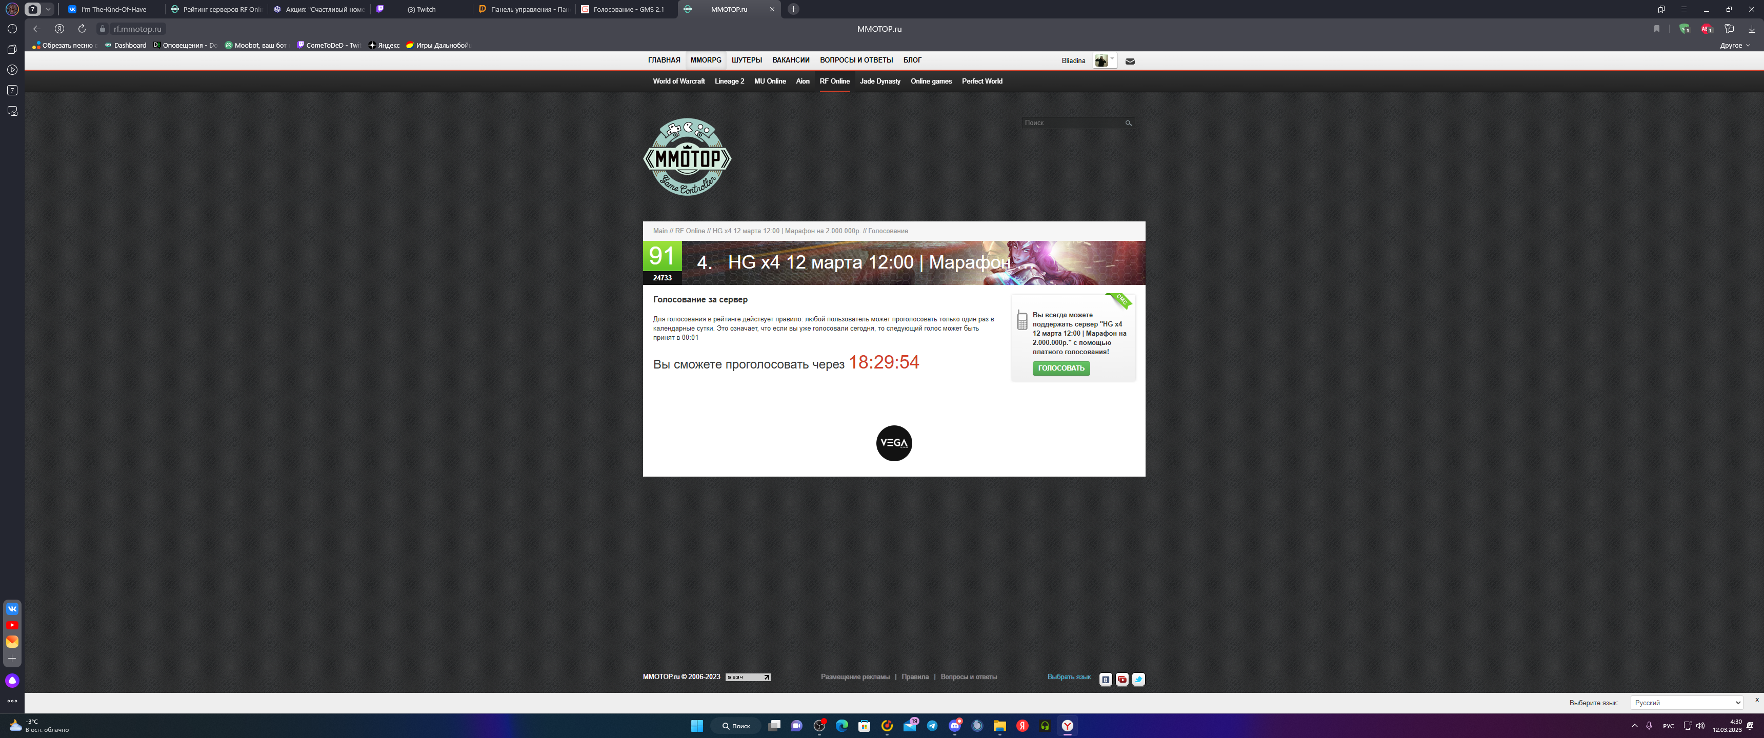Open the ВАКАНСИИ menu item
The height and width of the screenshot is (738, 1764).
790,60
